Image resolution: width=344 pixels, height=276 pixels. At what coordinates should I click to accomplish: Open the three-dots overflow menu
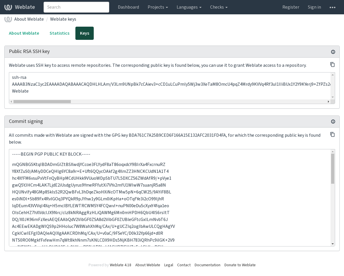333,7
